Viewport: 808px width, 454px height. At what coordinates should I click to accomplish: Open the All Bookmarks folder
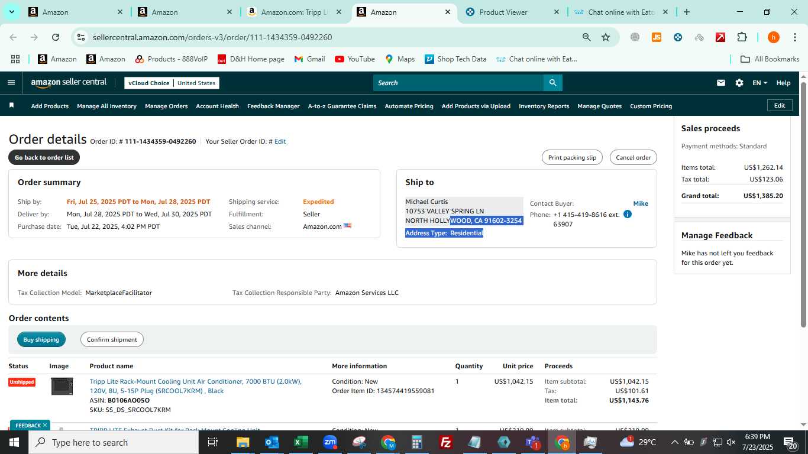tap(770, 59)
